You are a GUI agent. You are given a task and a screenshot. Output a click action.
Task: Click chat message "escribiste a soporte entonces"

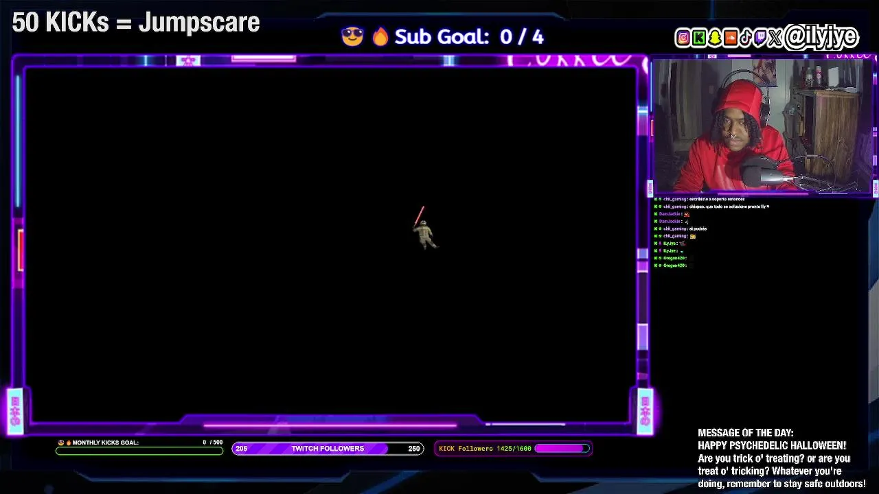coord(716,199)
